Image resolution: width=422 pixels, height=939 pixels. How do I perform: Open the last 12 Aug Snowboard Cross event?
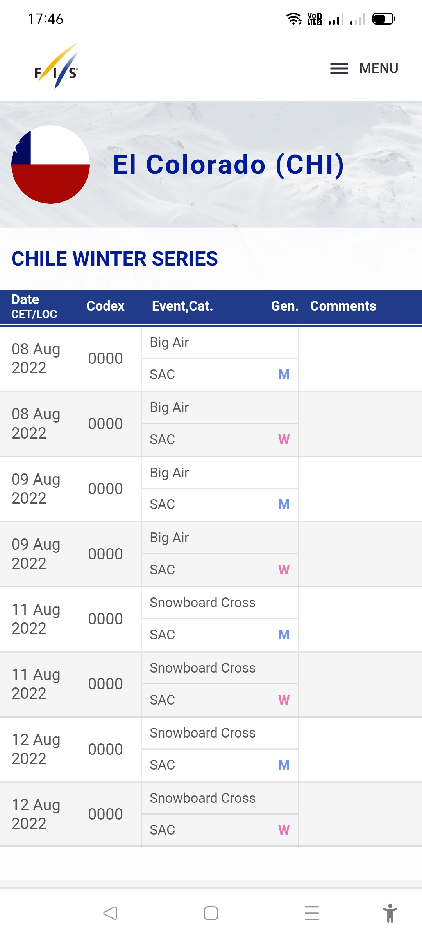(x=202, y=798)
